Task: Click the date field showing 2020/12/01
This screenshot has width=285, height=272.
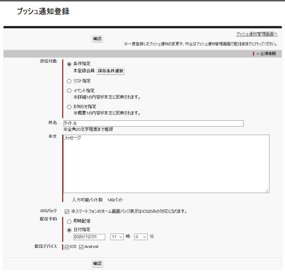Action: (x=90, y=237)
